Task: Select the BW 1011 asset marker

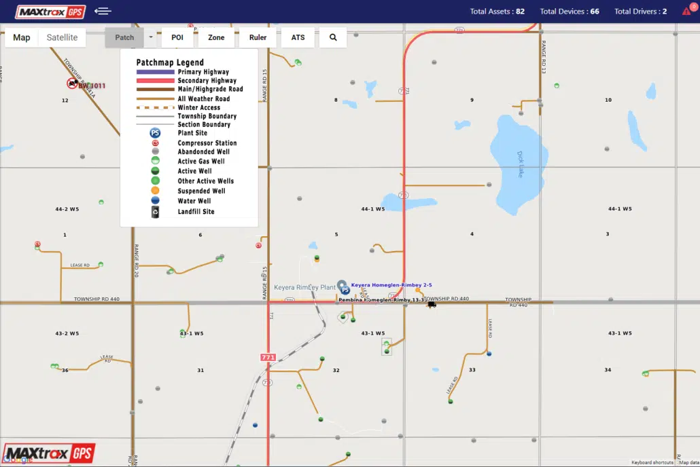Action: pos(72,83)
